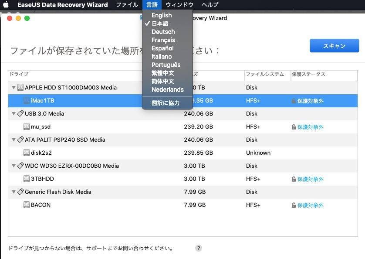This screenshot has width=365, height=259.
Task: Click the lock icon in iMac1TB row
Action: pyautogui.click(x=294, y=101)
